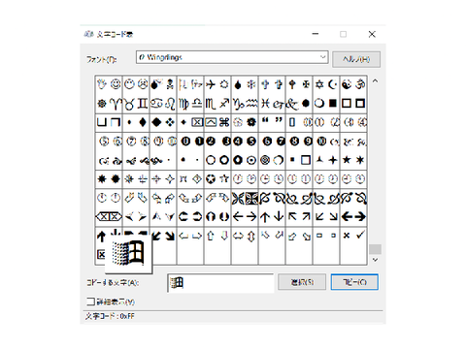
Task: Click the negative circled zero digit
Action: coord(185,142)
